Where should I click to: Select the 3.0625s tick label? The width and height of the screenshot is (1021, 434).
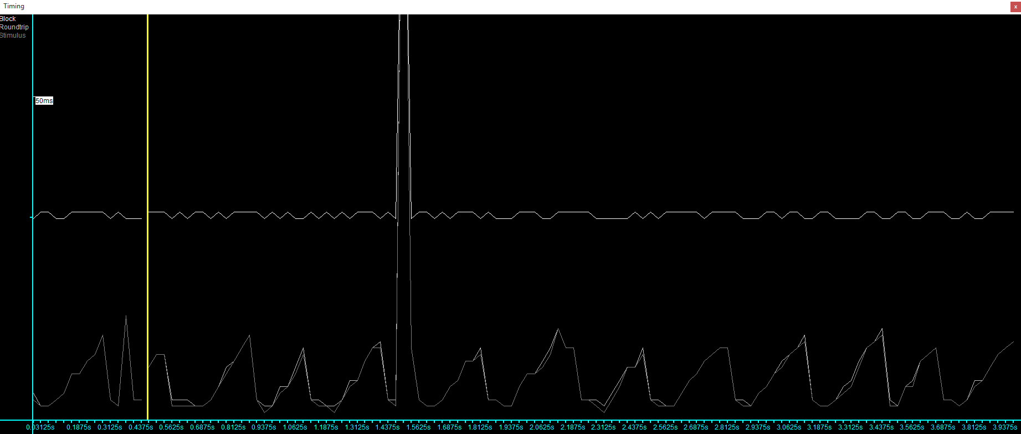tap(788, 427)
